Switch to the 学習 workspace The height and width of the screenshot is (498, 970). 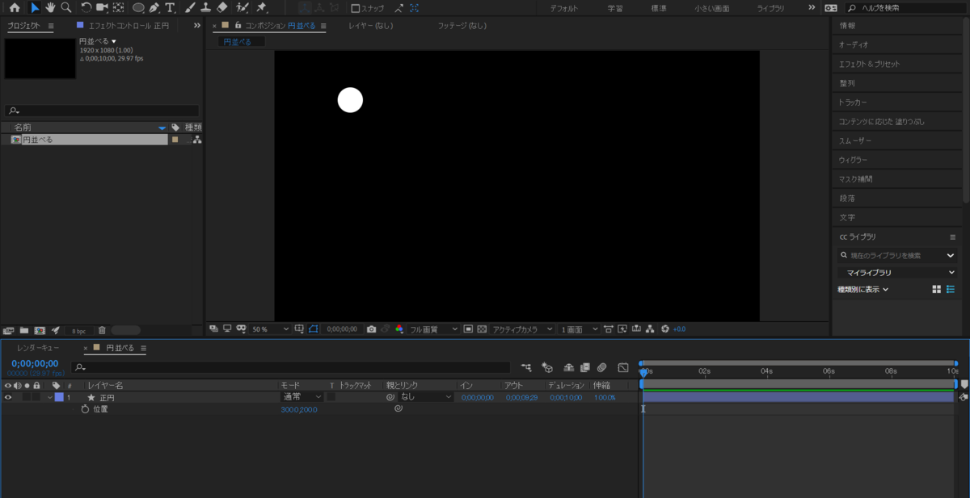(615, 8)
